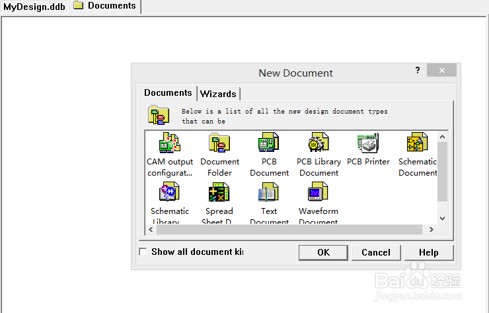Select the Document Folder icon
The width and height of the screenshot is (489, 313).
(219, 143)
